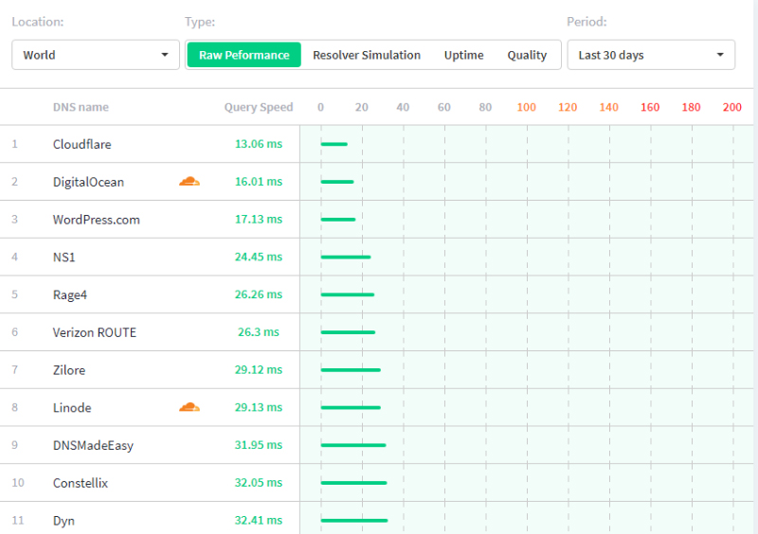Open the DNSMadeEasy DNS entry
The image size is (758, 534).
pyautogui.click(x=93, y=446)
